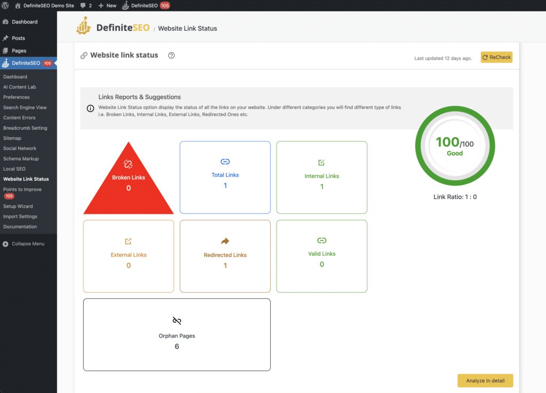Viewport: 546px width, 393px height.
Task: Click Links Reports & Suggestions heading
Action: 139,97
